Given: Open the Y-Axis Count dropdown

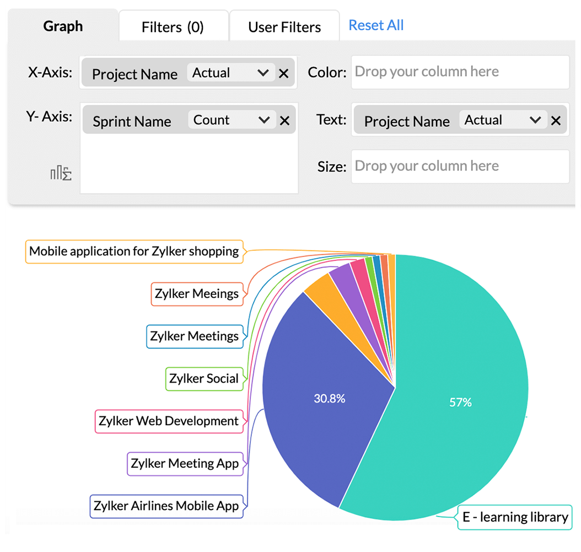Looking at the screenshot, I should pyautogui.click(x=232, y=120).
